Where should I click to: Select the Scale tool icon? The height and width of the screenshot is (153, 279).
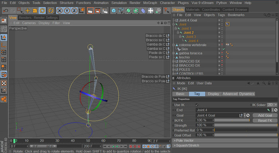(35, 11)
